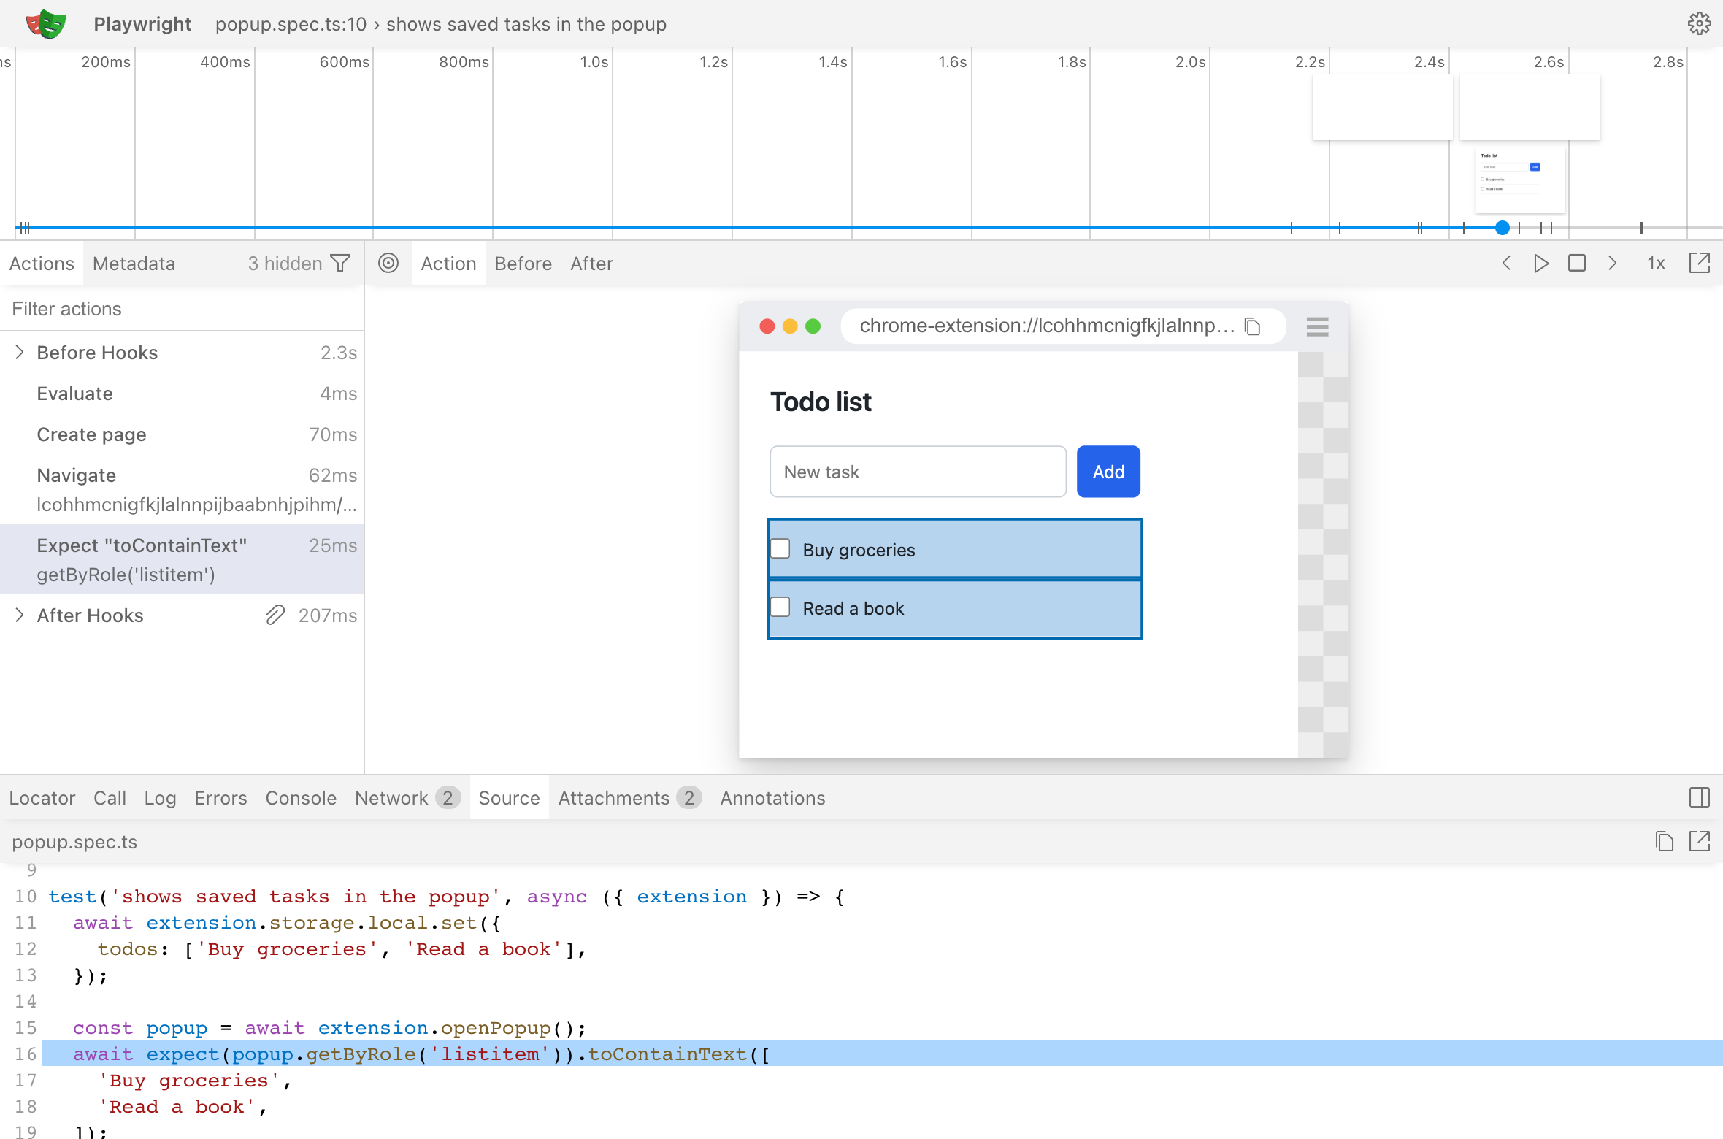Image resolution: width=1723 pixels, height=1139 pixels.
Task: Go to the previous action arrow
Action: (1506, 263)
